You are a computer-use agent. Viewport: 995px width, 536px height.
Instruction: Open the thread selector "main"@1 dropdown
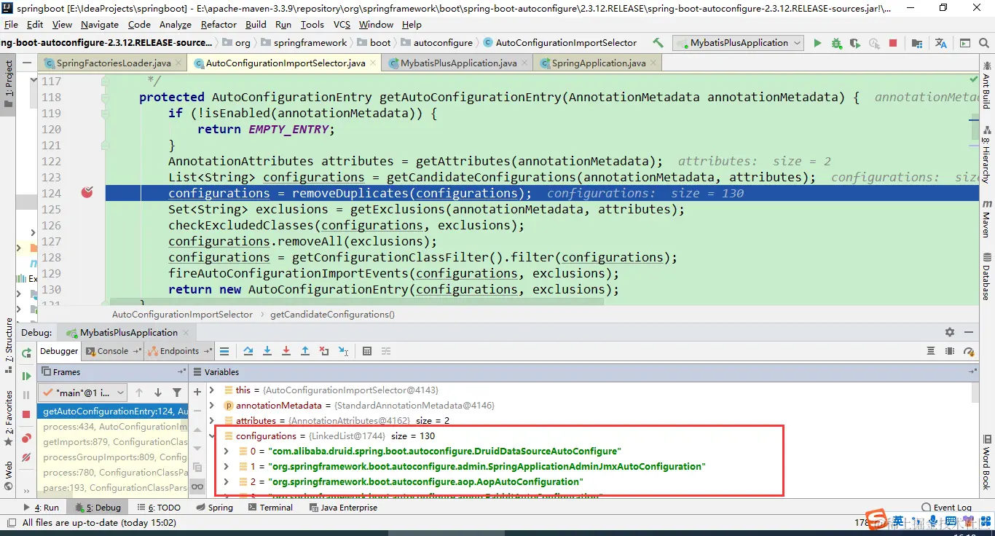click(82, 393)
